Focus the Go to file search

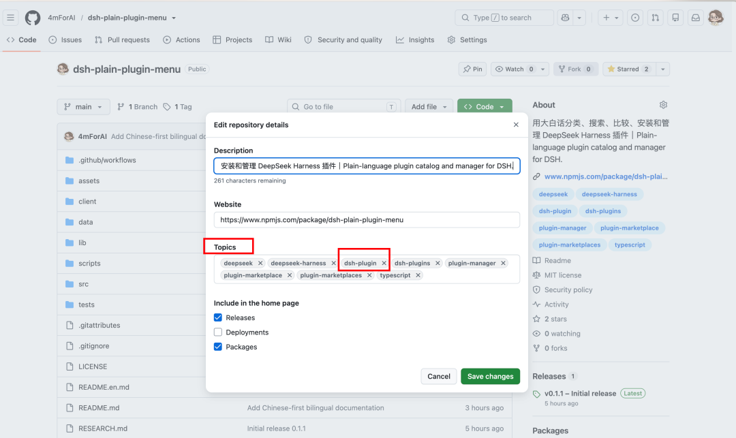[x=343, y=107]
